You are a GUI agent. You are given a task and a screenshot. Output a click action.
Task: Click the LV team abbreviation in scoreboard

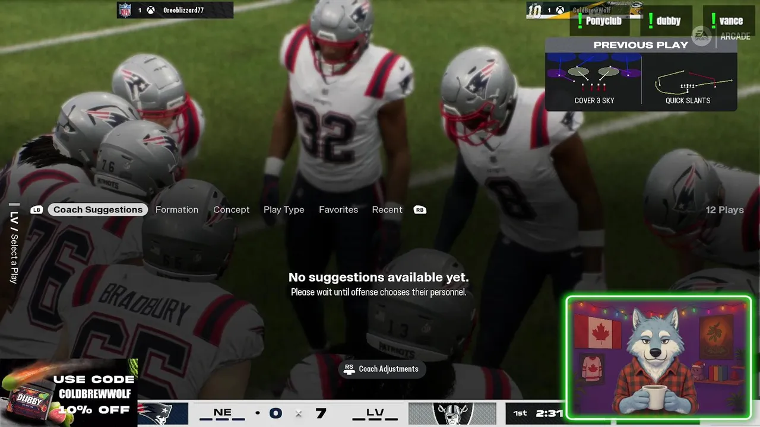click(x=375, y=413)
